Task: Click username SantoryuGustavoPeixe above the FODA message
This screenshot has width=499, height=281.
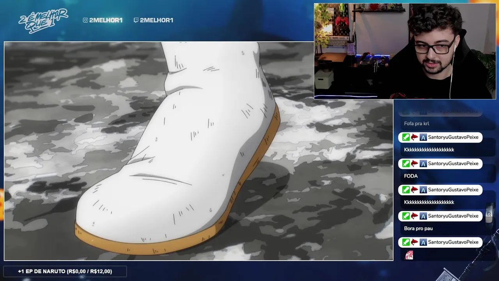Action: [453, 164]
